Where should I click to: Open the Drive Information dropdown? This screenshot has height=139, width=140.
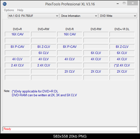(79, 16)
